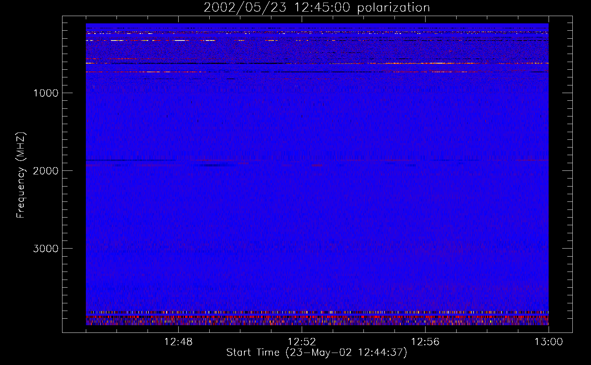Click the 13:00 time tick label
Screen dimensions: 591x365
coord(549,342)
